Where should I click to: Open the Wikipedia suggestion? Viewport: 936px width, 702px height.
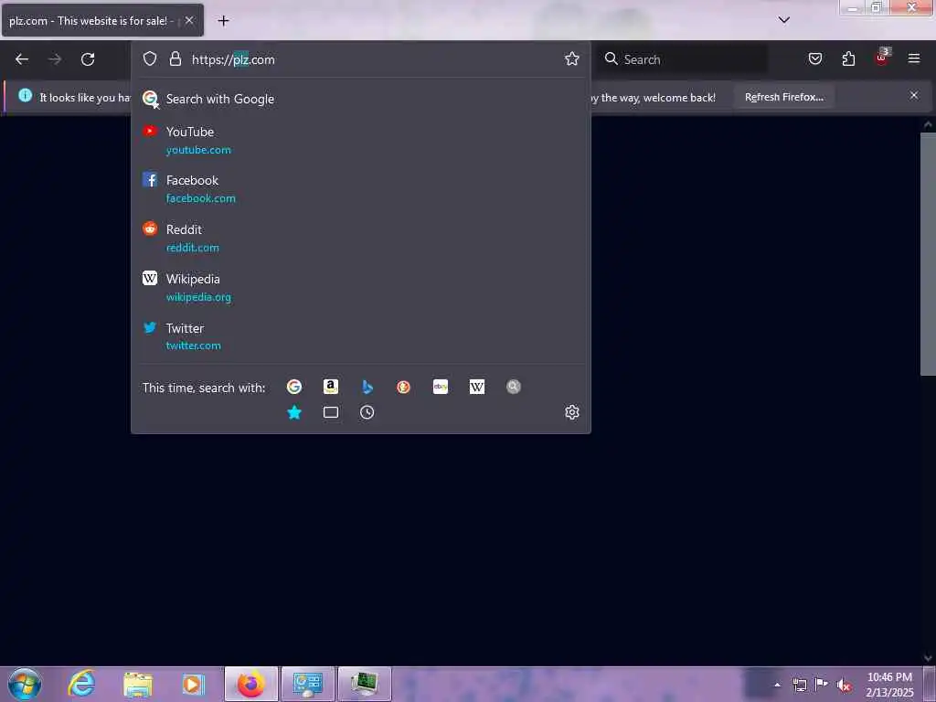tap(360, 288)
